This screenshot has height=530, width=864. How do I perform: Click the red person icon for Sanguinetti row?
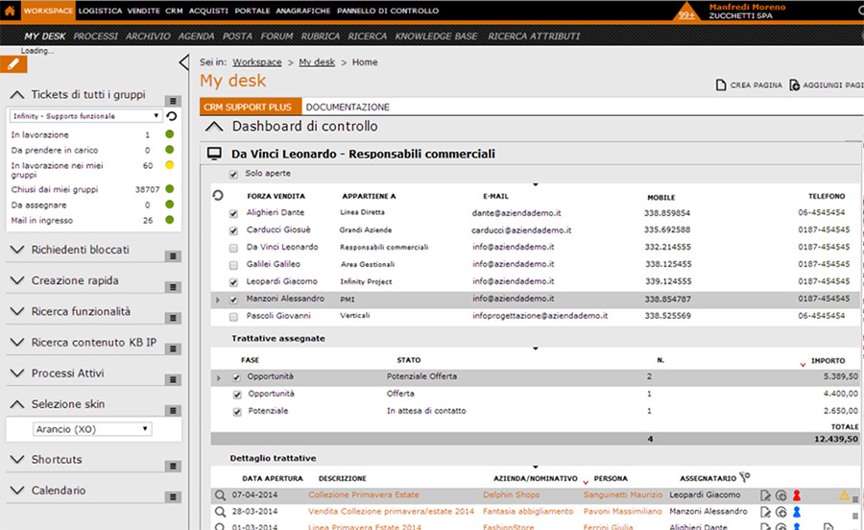click(x=796, y=495)
